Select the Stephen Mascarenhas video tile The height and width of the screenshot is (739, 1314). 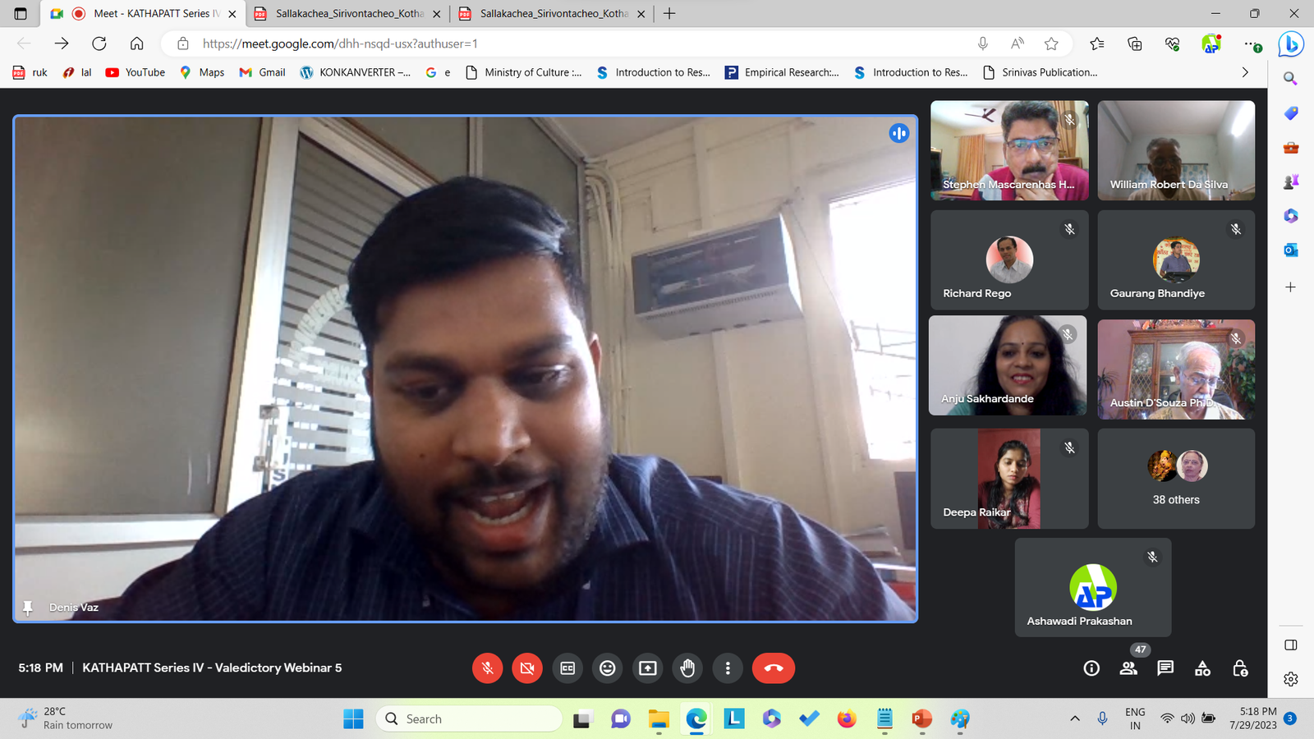click(x=1009, y=150)
